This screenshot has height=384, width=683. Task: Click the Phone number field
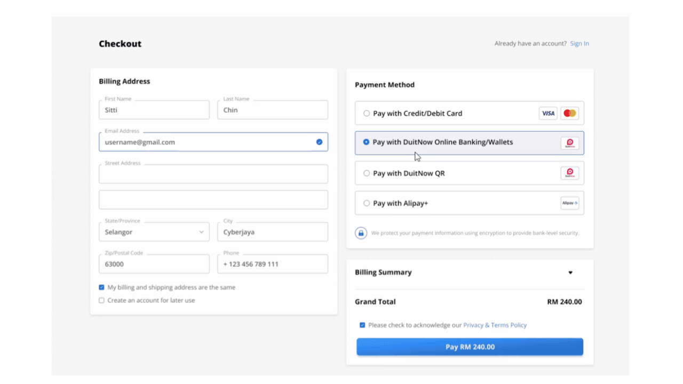coord(273,264)
